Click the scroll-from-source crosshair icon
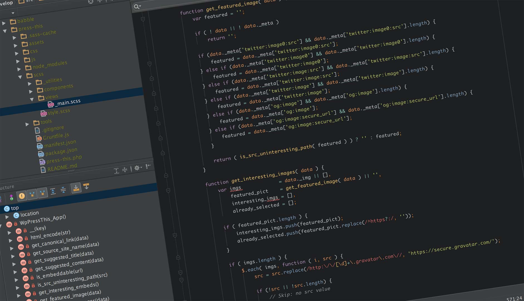This screenshot has width=524, height=301. [91, 2]
